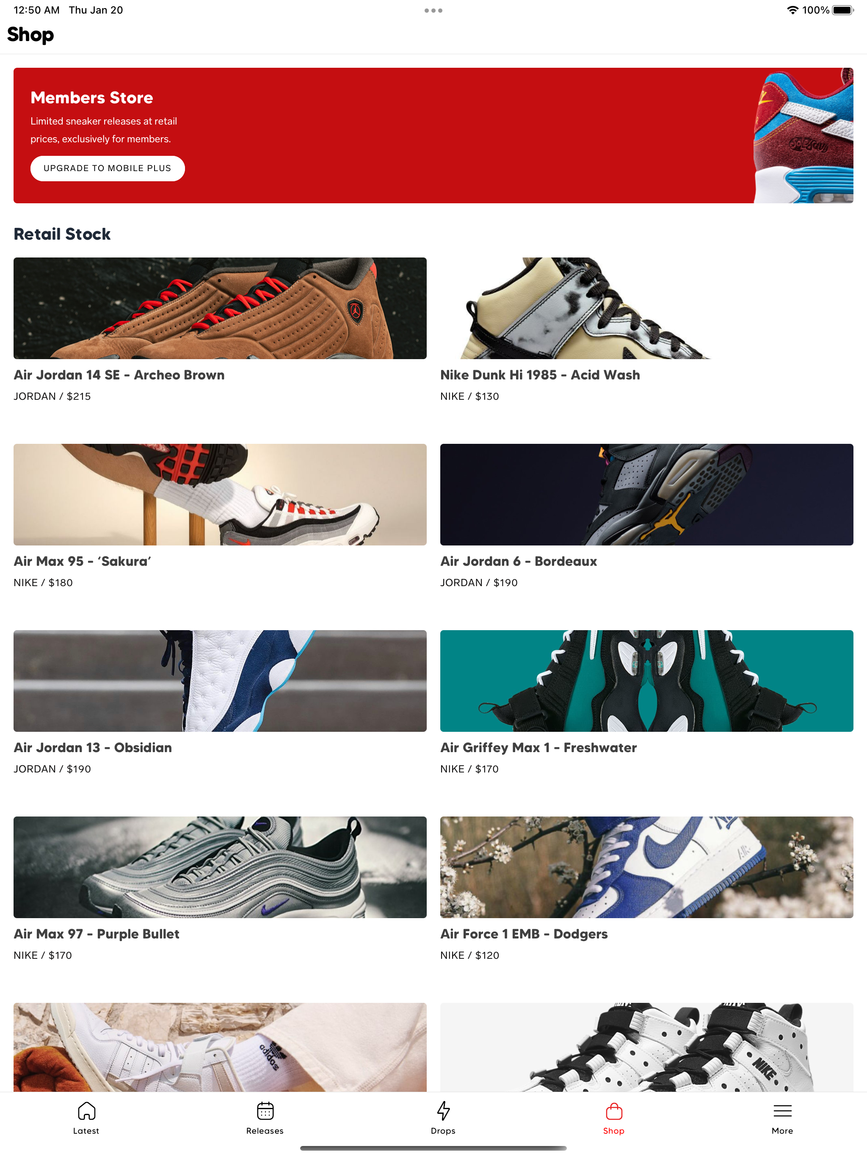Tap the Drops lightning bolt icon
This screenshot has height=1157, width=867.
click(x=443, y=1111)
